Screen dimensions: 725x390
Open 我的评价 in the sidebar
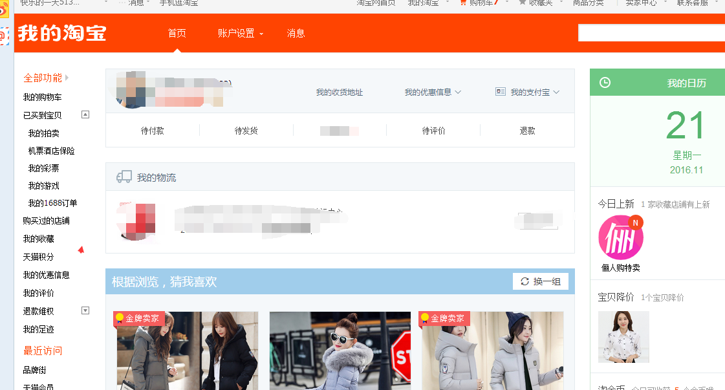click(x=39, y=293)
